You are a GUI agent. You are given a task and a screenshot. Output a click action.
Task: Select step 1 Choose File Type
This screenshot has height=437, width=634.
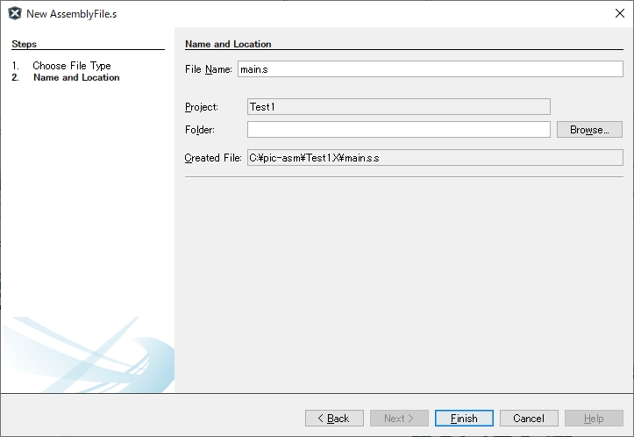coord(72,66)
